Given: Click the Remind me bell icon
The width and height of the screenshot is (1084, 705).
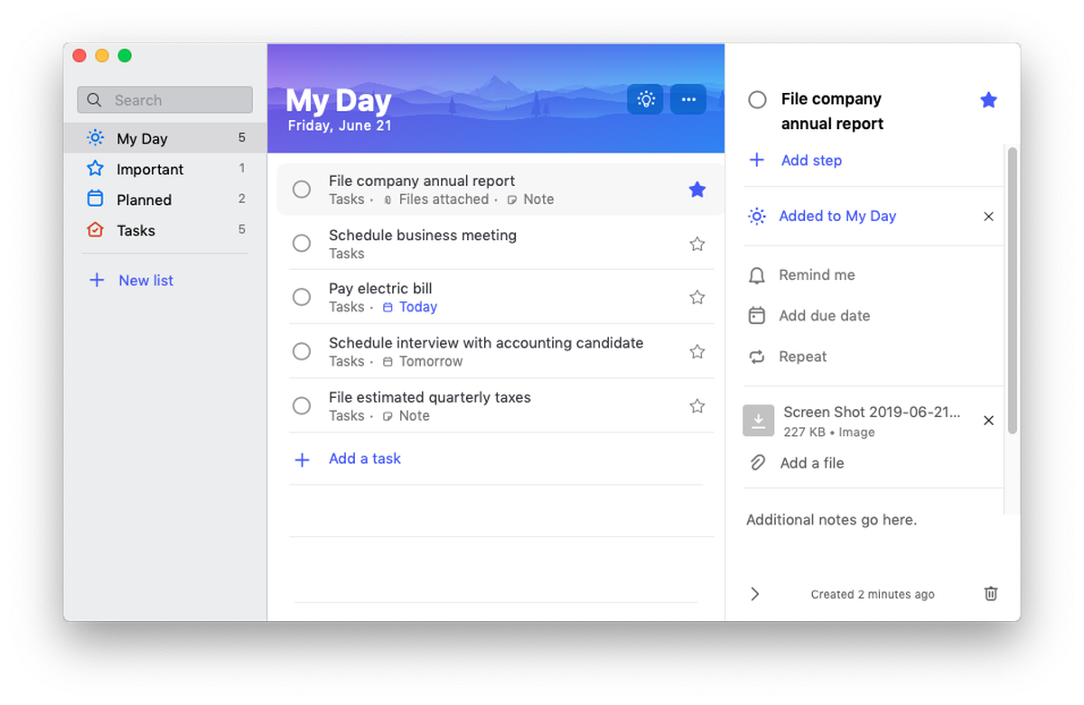Looking at the screenshot, I should [757, 275].
